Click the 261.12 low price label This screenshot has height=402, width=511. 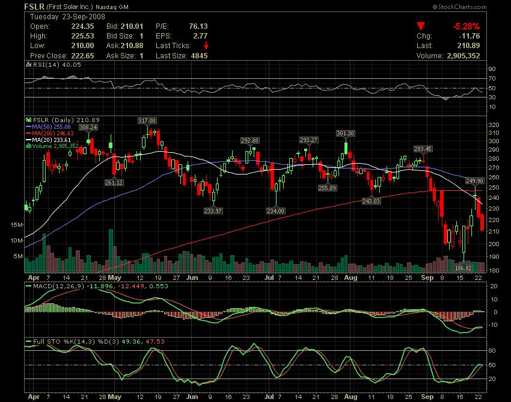(114, 182)
